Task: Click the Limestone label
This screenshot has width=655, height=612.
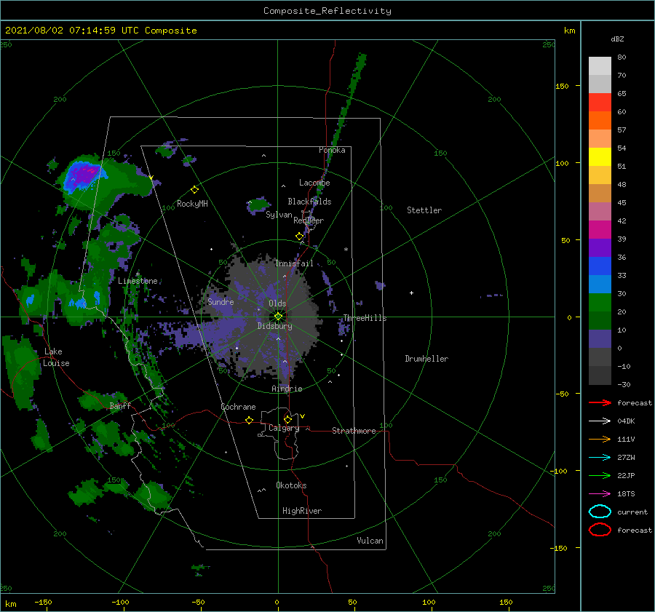Action: click(x=138, y=281)
